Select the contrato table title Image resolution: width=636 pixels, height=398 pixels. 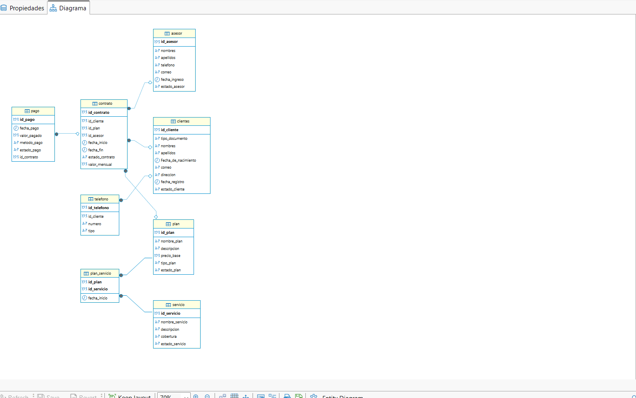click(105, 104)
